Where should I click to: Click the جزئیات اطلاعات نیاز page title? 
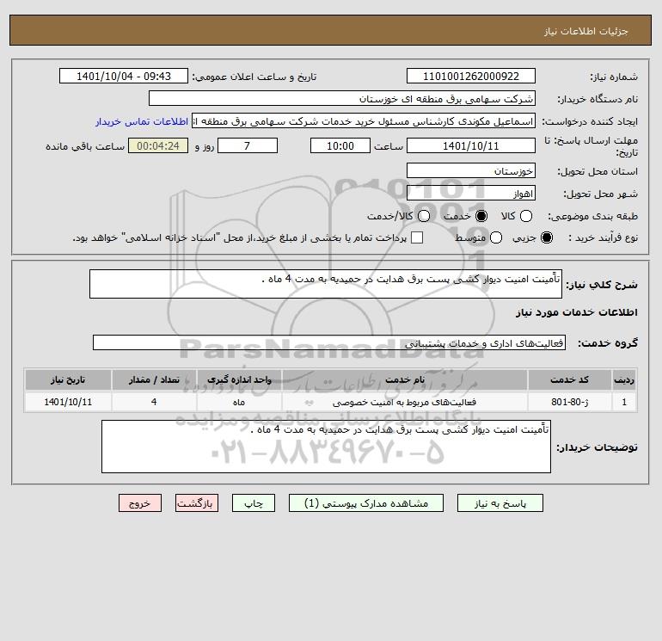(586, 31)
